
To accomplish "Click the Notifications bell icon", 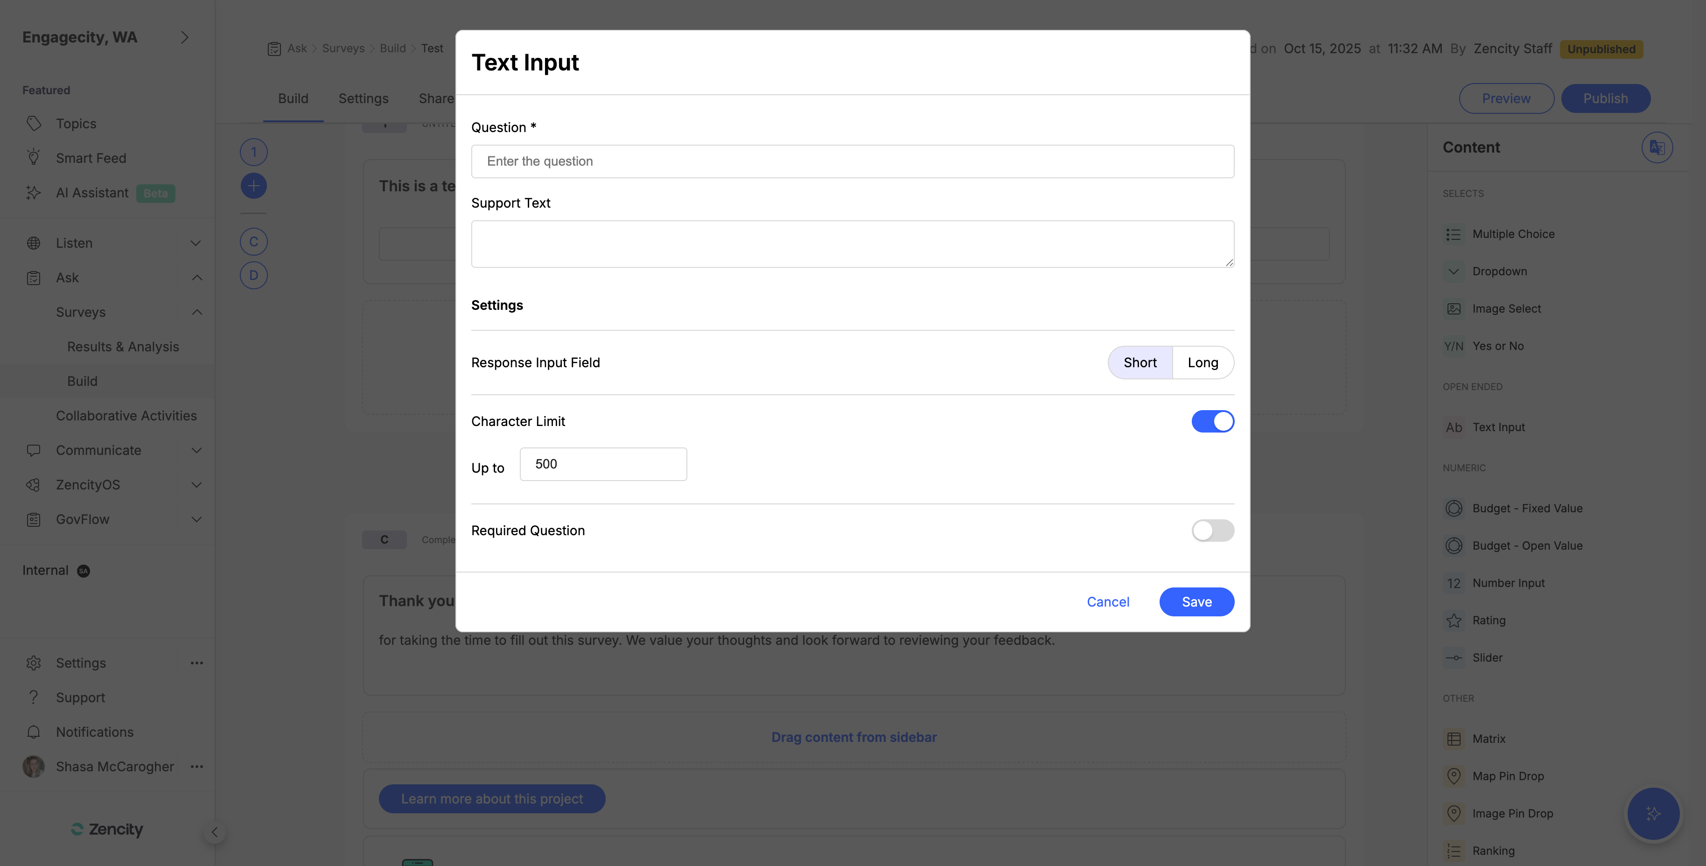I will 34,732.
